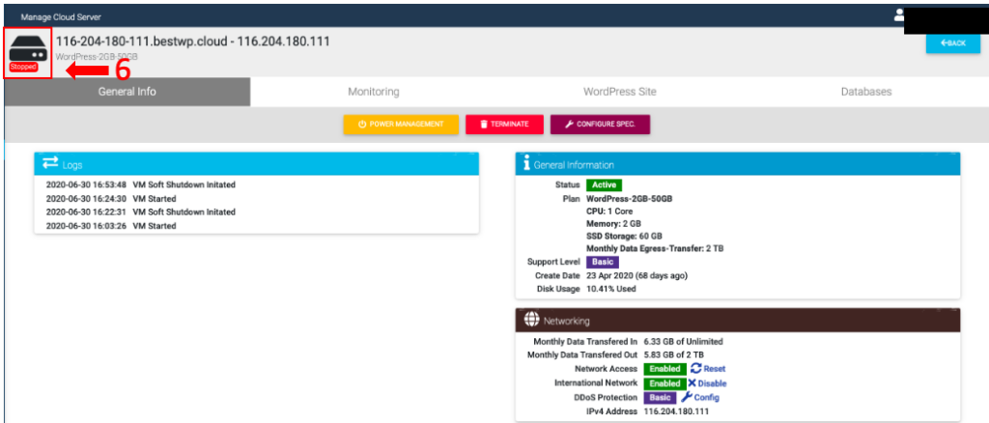Select log entry VM Started at 16:03:26
The height and width of the screenshot is (423, 989).
(x=111, y=226)
